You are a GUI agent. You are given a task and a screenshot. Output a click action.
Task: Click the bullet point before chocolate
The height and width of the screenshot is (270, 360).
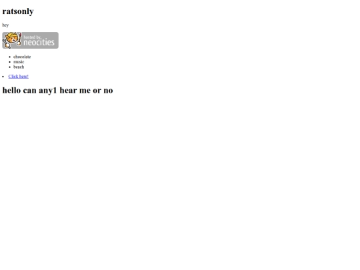coord(9,57)
